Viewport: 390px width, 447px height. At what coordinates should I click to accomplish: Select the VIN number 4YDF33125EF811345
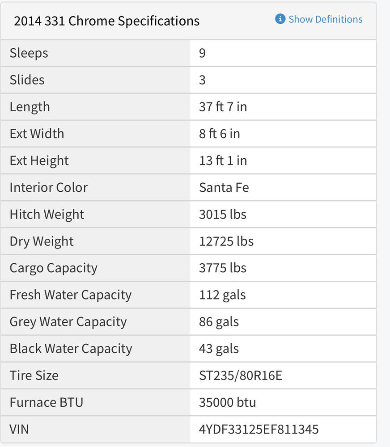pos(259,429)
